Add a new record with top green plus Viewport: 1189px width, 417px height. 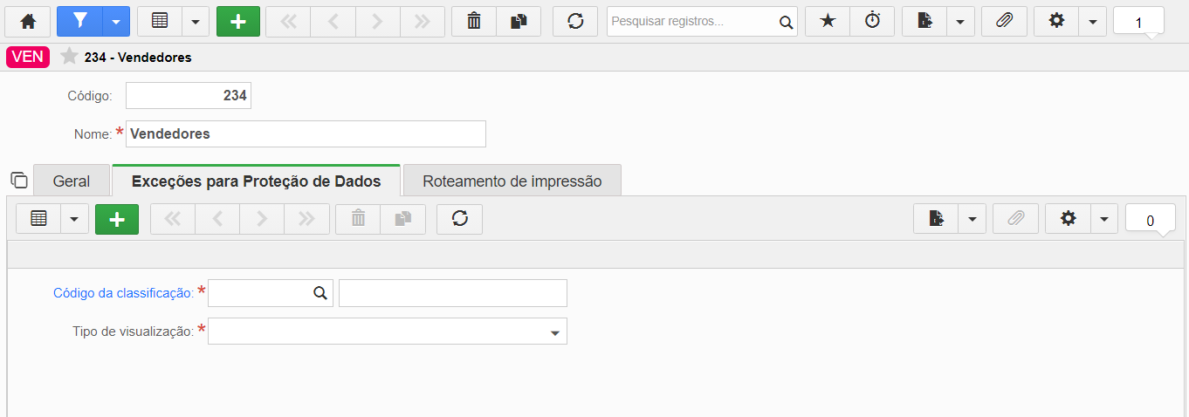click(x=238, y=21)
